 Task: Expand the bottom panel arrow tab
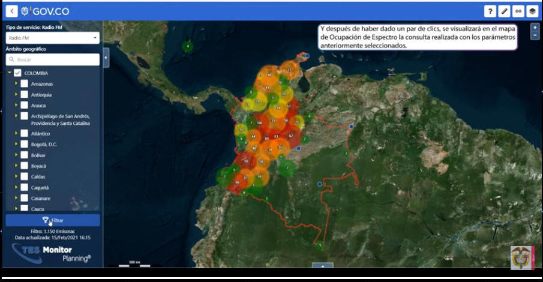coord(322,265)
